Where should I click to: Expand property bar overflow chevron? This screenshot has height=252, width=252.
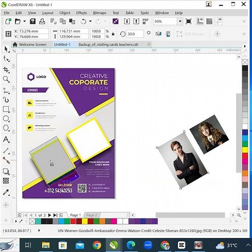coord(244,34)
